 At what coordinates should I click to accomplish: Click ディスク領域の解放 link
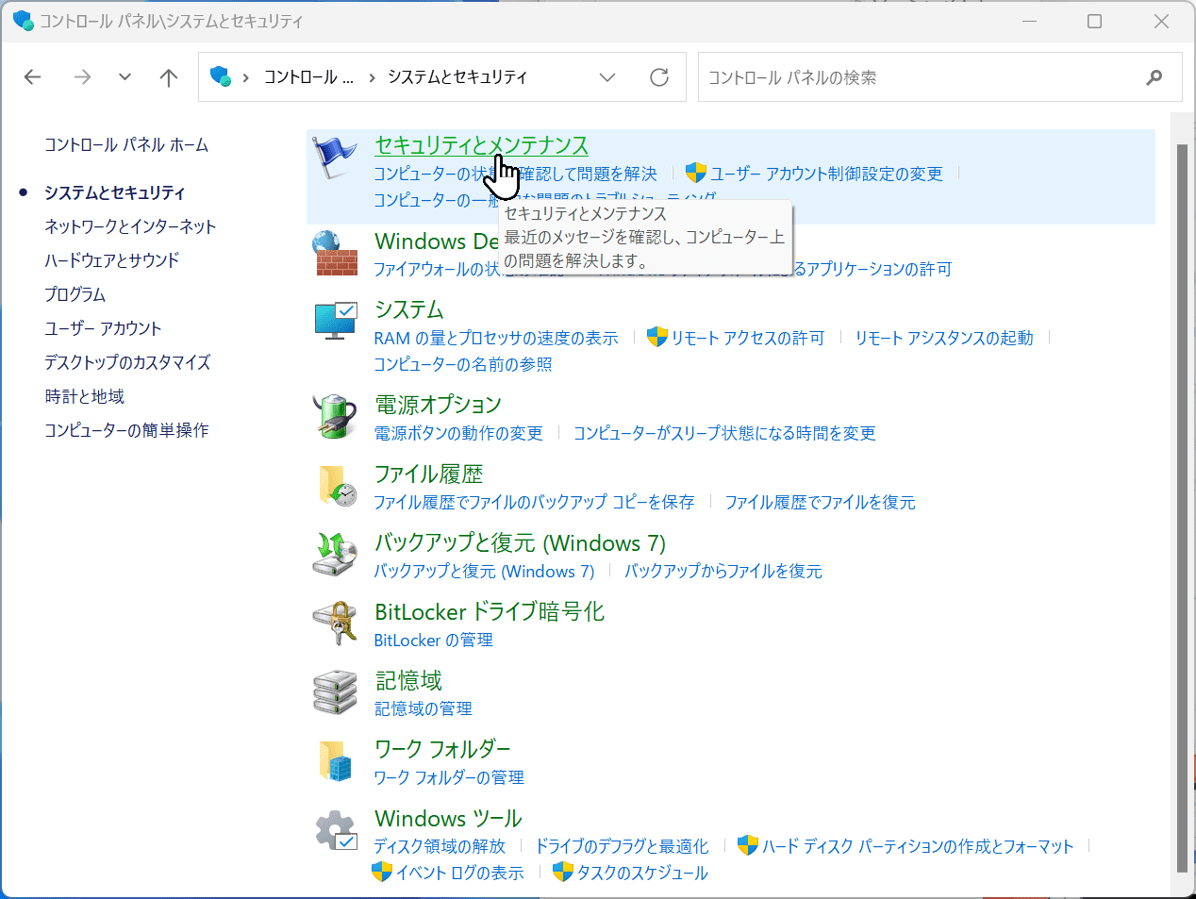pyautogui.click(x=440, y=846)
